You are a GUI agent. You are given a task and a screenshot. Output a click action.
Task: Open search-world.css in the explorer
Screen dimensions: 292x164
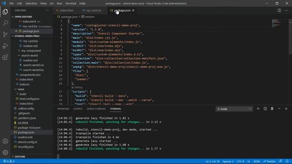(33, 65)
